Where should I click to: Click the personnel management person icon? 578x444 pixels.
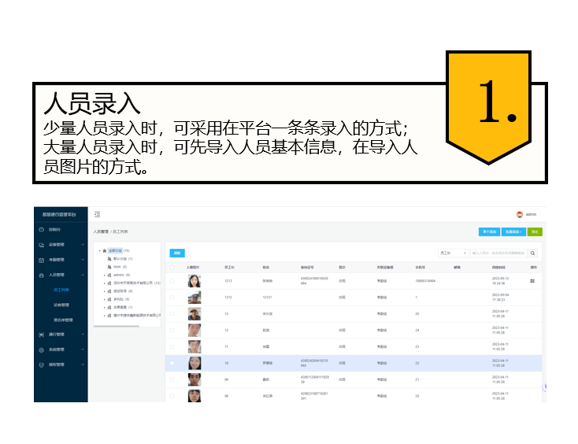(41, 275)
